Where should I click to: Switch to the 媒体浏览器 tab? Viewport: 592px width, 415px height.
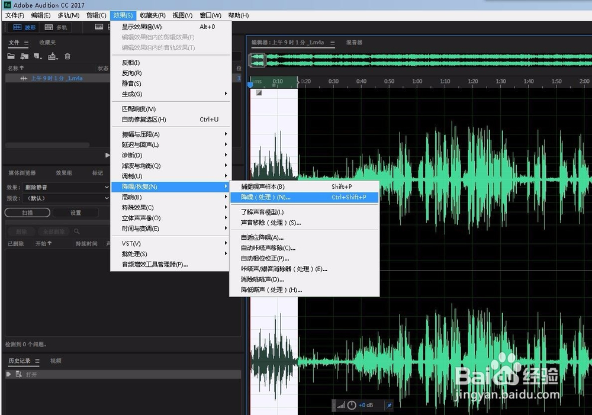22,173
